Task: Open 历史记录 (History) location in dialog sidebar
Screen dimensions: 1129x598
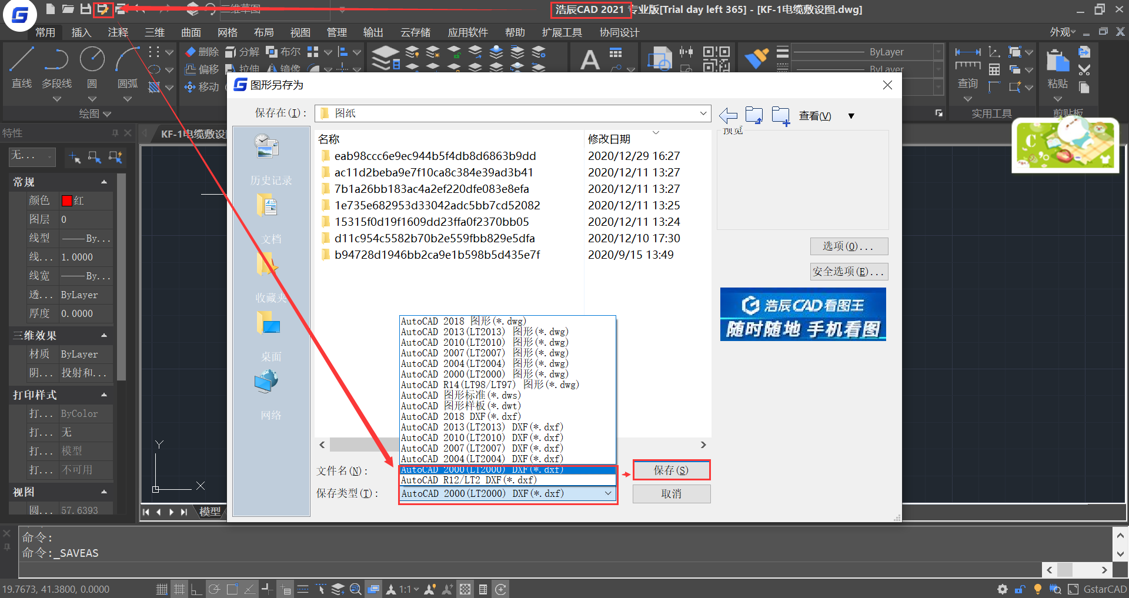Action: coord(271,159)
